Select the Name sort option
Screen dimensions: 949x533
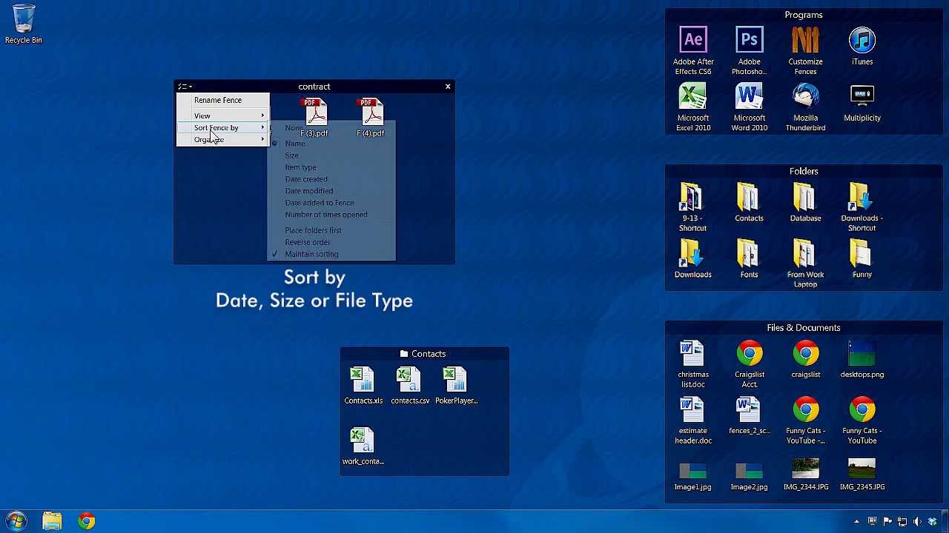pyautogui.click(x=295, y=143)
